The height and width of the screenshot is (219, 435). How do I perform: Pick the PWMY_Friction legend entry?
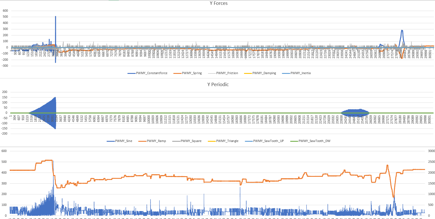pyautogui.click(x=227, y=73)
